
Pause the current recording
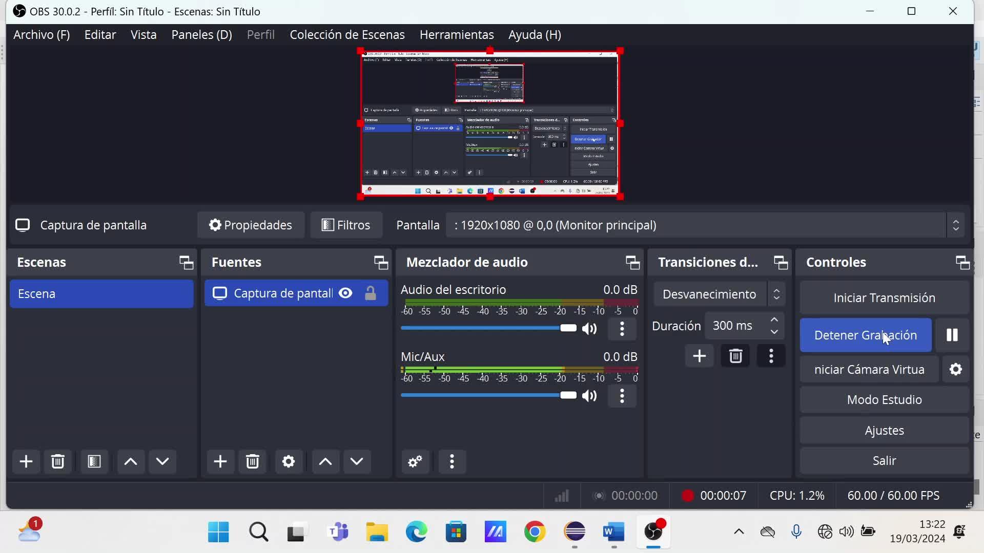coord(952,335)
